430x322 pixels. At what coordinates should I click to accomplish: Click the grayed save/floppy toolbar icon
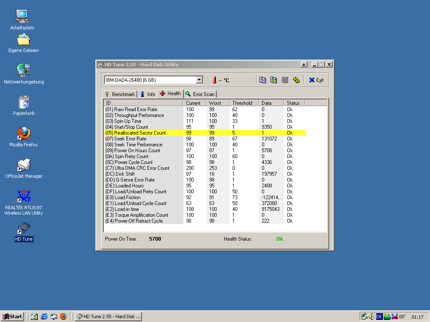pyautogui.click(x=285, y=80)
